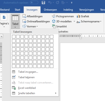The height and width of the screenshot is (101, 105).
Task: Switch to the Indeling tab
Action: (68, 10)
